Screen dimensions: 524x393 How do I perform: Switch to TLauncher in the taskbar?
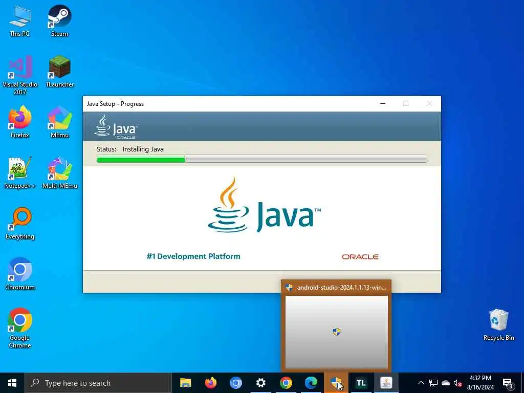click(361, 383)
